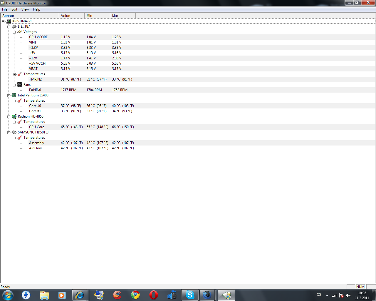Click the taskbar clock showing 10:35
376x301 pixels.
point(362,293)
